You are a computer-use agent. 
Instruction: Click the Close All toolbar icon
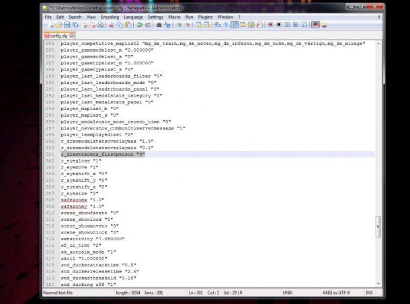click(93, 25)
